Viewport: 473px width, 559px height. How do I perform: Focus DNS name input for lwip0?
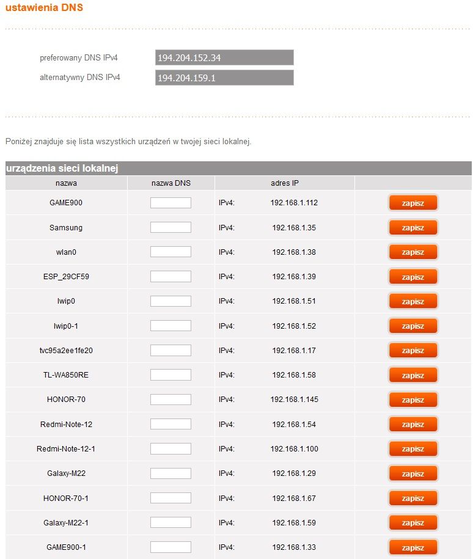170,301
